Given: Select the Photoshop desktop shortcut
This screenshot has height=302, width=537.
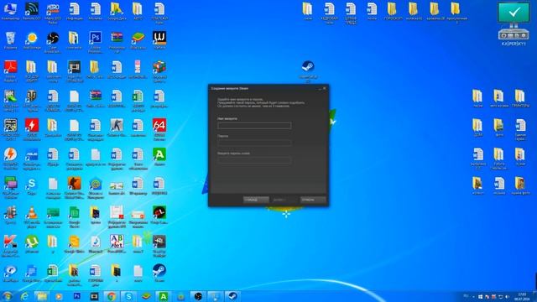Looking at the screenshot, I should 95,42.
